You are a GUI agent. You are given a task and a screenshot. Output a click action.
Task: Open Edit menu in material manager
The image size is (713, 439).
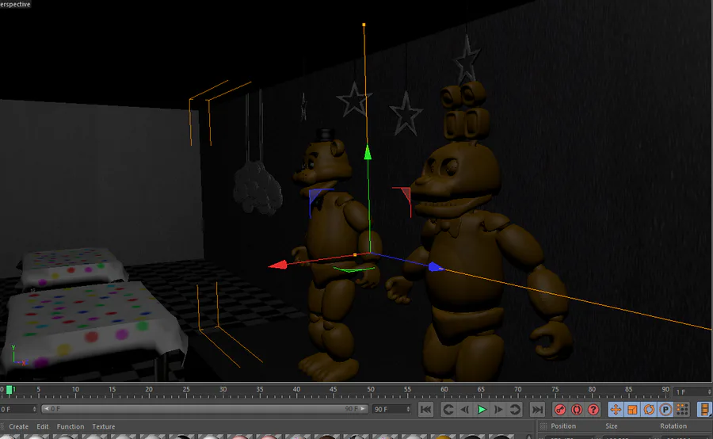[43, 426]
